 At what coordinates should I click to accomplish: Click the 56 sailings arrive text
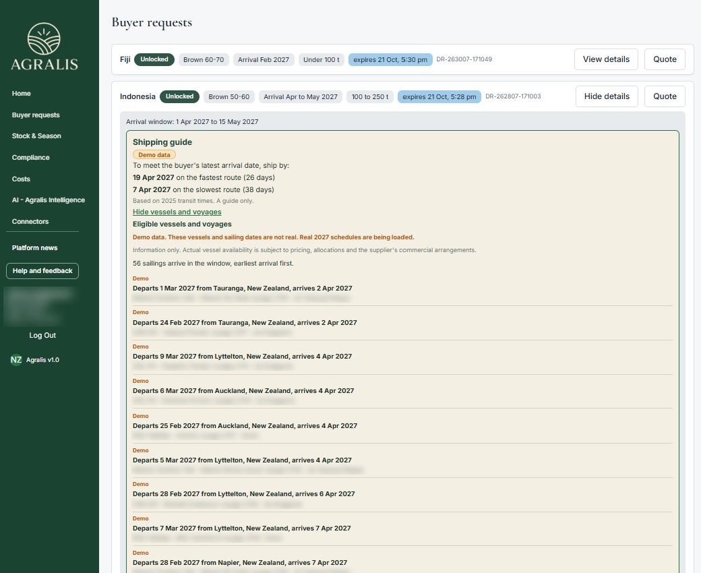coord(213,264)
